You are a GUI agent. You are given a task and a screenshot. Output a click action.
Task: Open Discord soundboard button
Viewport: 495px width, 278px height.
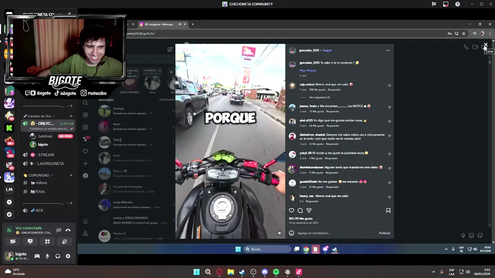pyautogui.click(x=65, y=241)
